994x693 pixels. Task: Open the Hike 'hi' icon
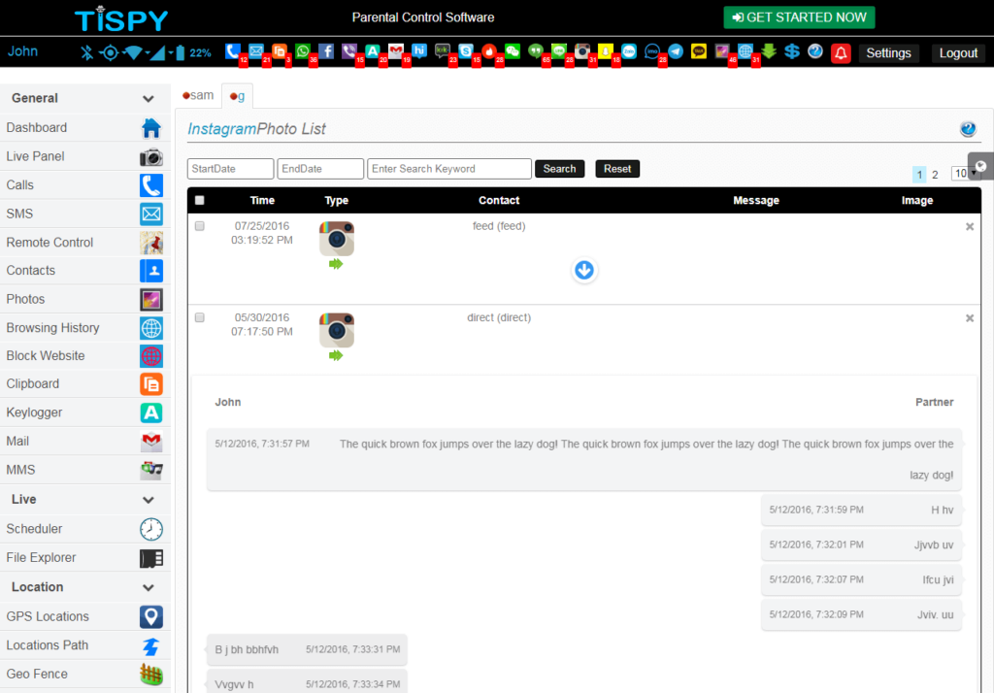coord(419,51)
